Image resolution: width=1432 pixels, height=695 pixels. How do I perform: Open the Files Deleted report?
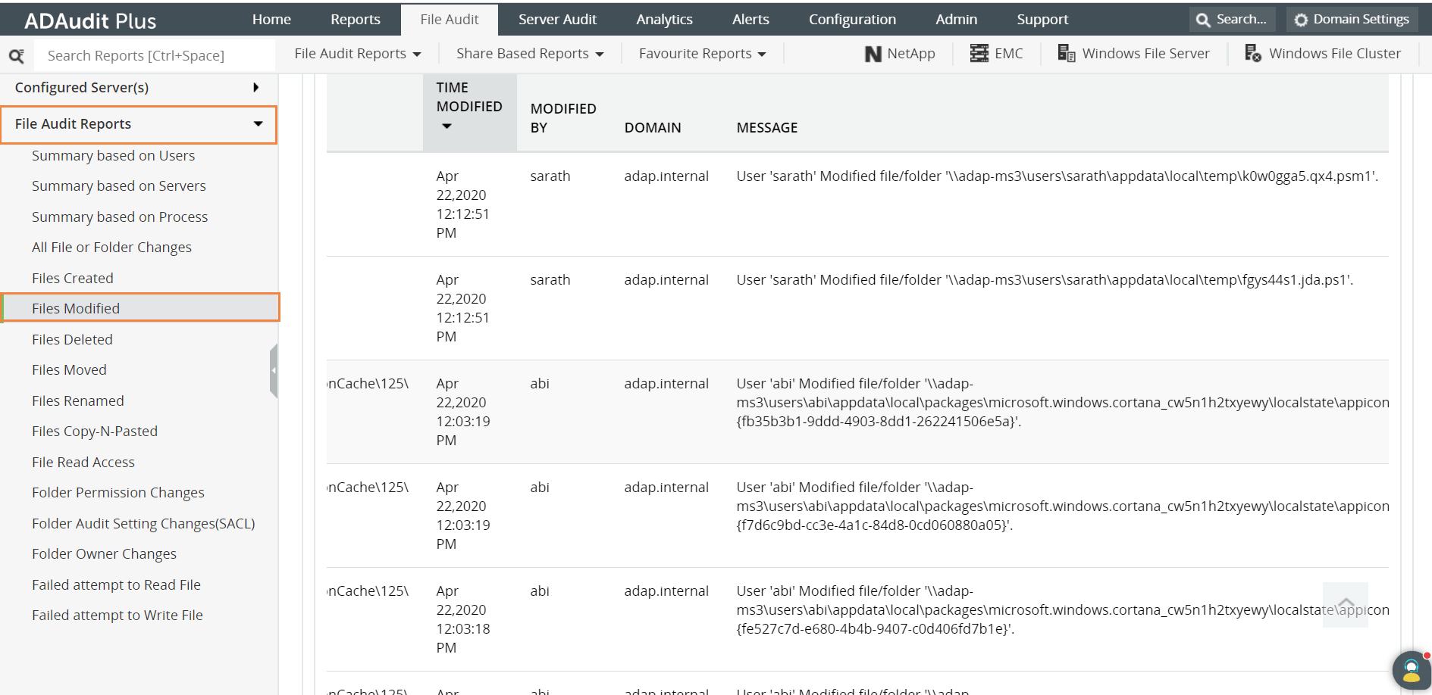(x=72, y=338)
